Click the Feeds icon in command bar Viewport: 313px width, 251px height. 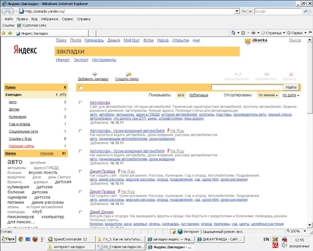tap(243, 33)
